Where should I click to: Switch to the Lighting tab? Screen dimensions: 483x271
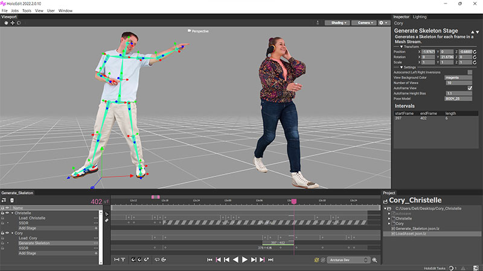(x=420, y=17)
